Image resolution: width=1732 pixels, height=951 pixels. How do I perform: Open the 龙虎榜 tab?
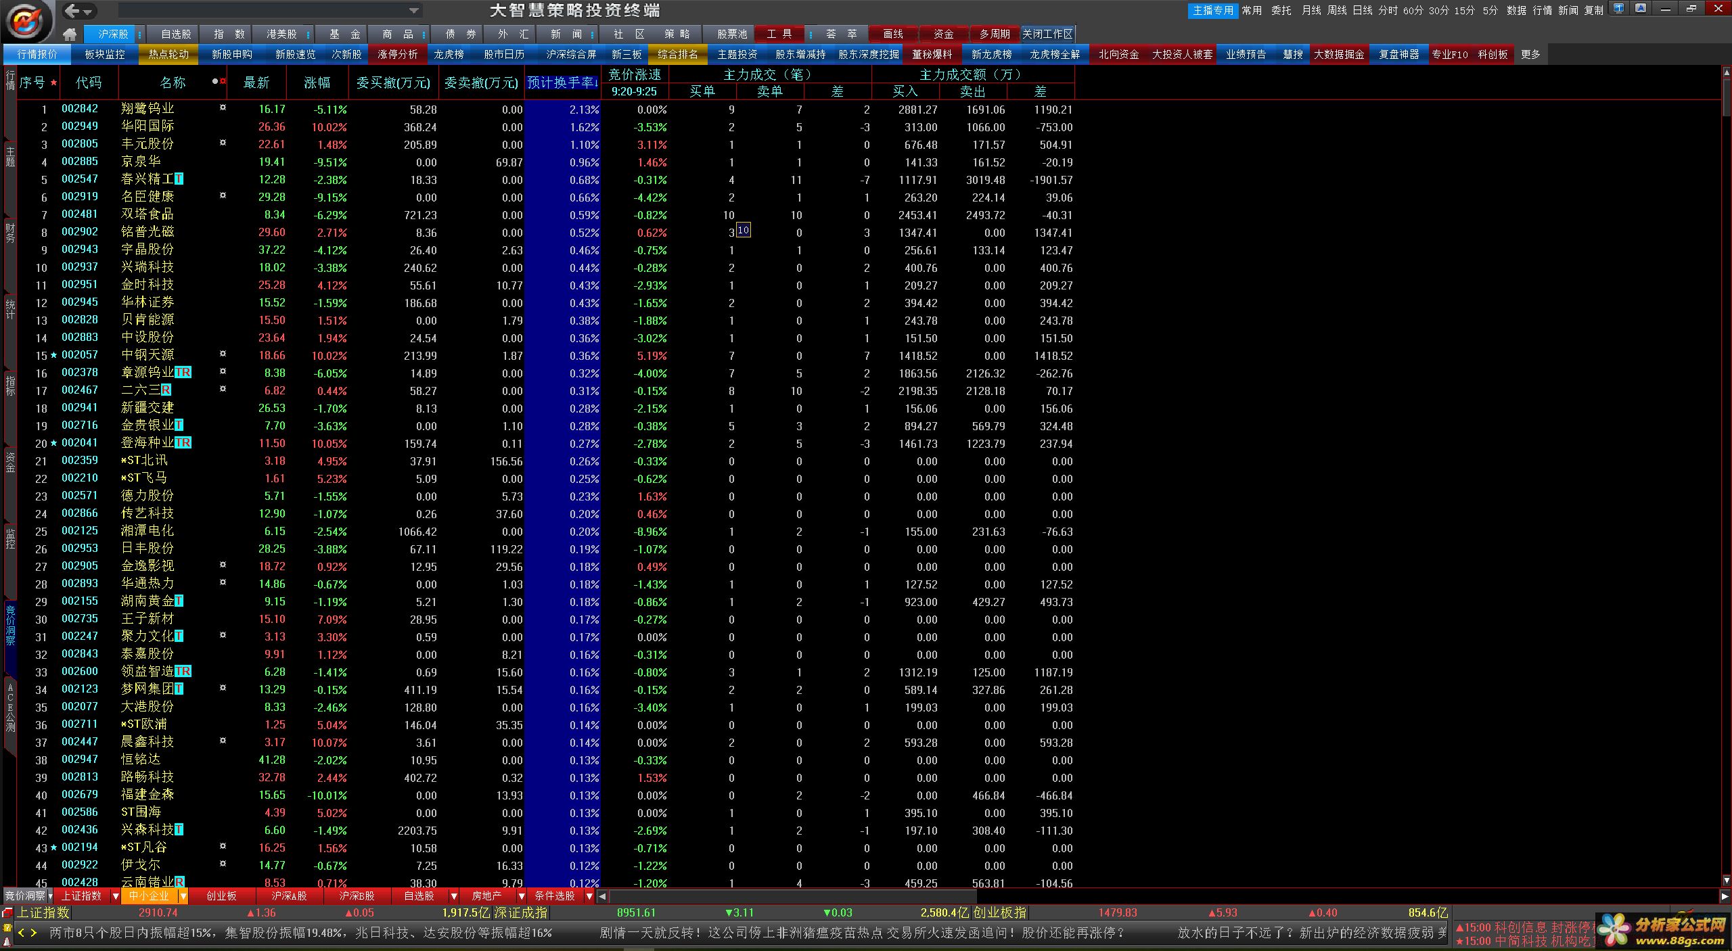point(449,54)
